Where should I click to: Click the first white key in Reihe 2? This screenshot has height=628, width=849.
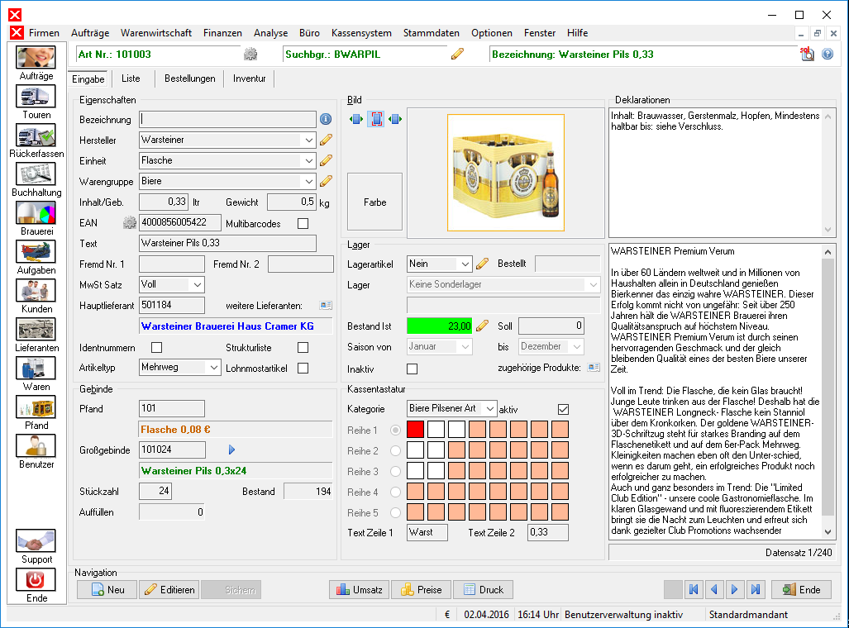[x=415, y=450]
